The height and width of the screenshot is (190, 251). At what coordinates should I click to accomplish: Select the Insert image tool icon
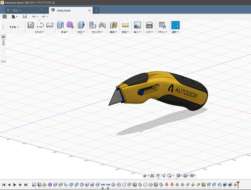coord(138,25)
